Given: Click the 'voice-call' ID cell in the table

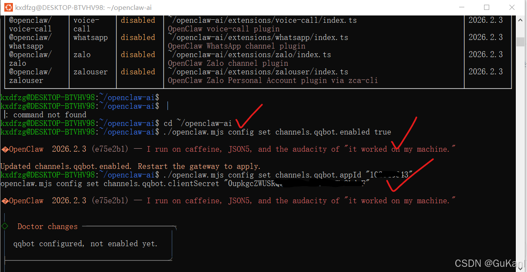Looking at the screenshot, I should coord(86,24).
